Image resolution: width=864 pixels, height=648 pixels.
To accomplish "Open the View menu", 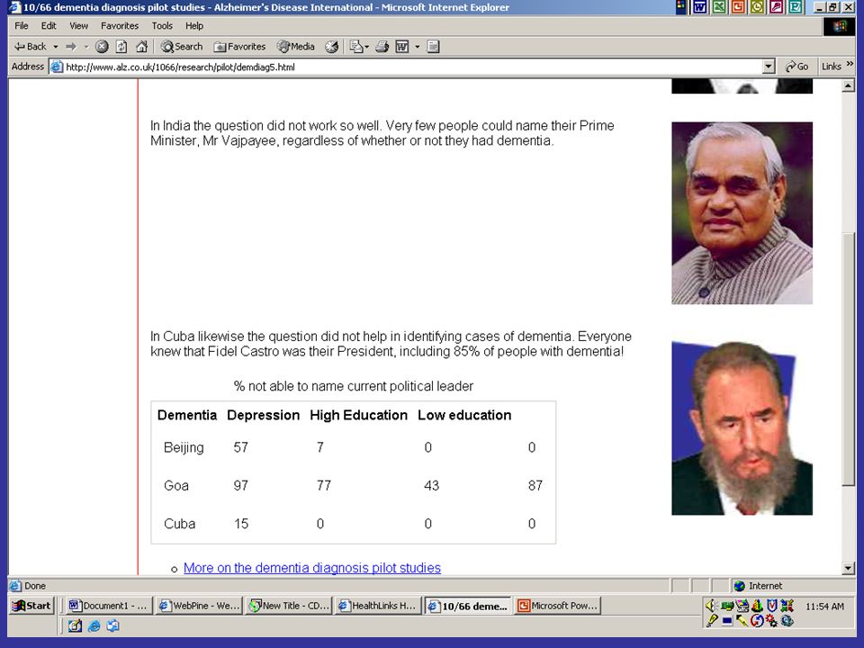I will coord(79,26).
